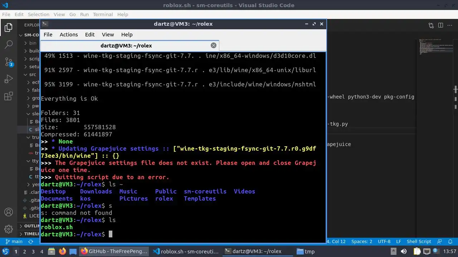
Task: Open Source Control view with 2 badge
Action: click(9, 62)
